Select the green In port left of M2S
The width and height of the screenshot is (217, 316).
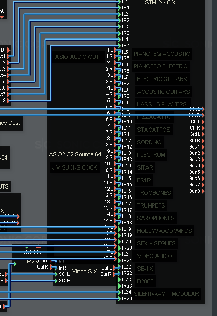point(15,264)
